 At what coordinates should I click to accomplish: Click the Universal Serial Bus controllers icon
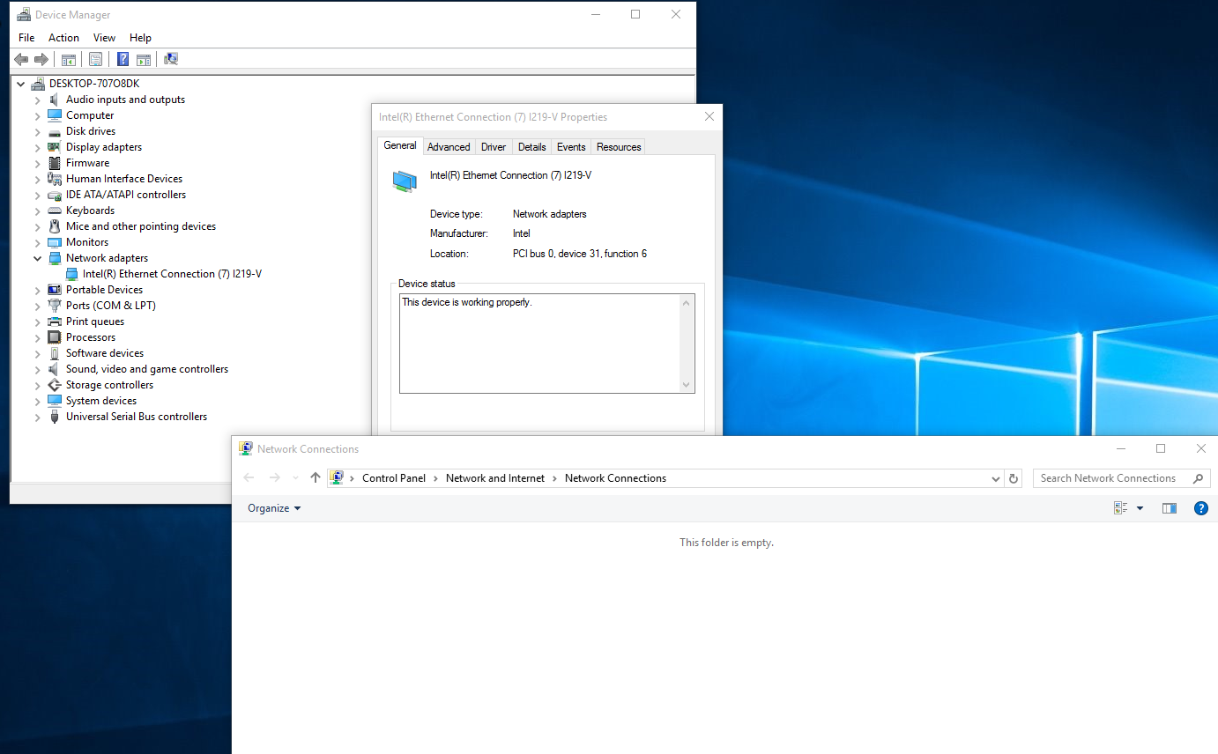(55, 417)
